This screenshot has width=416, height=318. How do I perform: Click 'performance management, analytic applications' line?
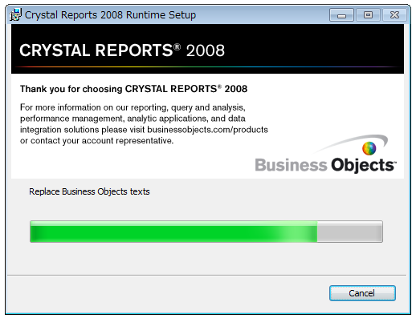click(x=133, y=119)
